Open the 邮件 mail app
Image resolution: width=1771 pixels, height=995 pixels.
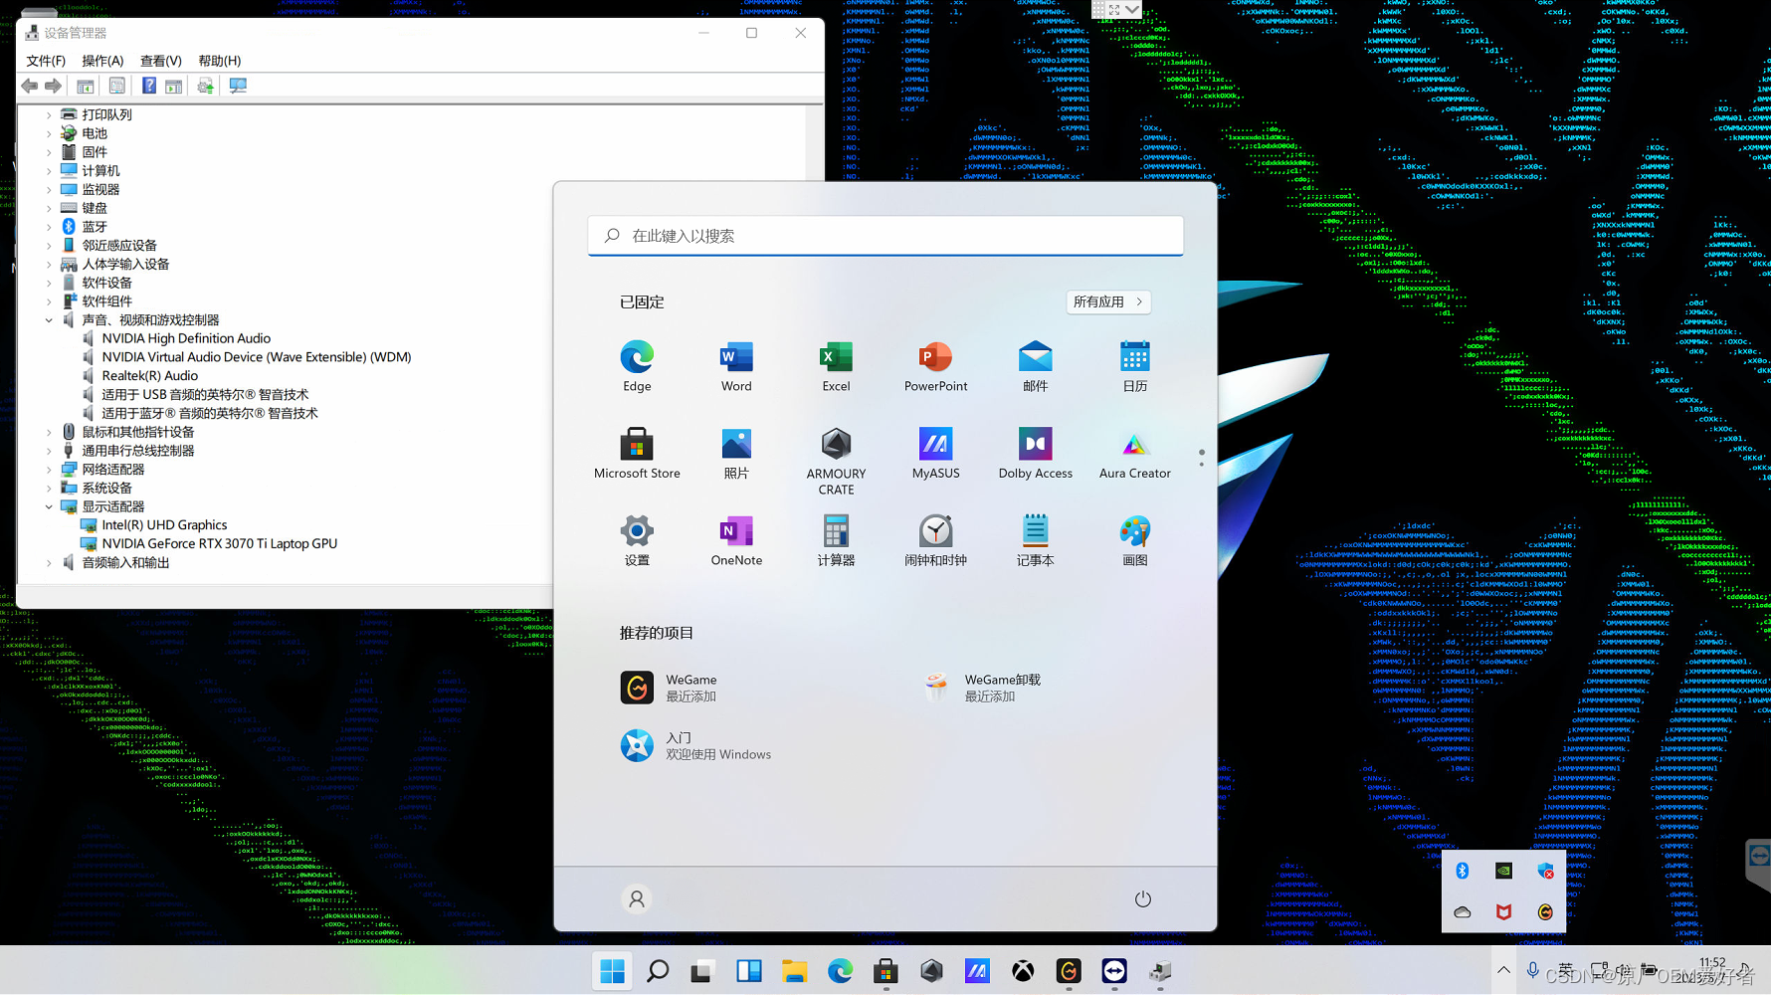1035,366
